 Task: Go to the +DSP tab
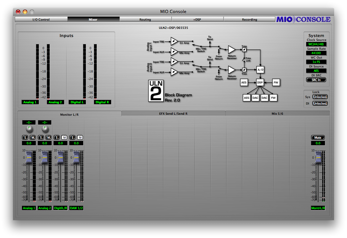click(197, 19)
